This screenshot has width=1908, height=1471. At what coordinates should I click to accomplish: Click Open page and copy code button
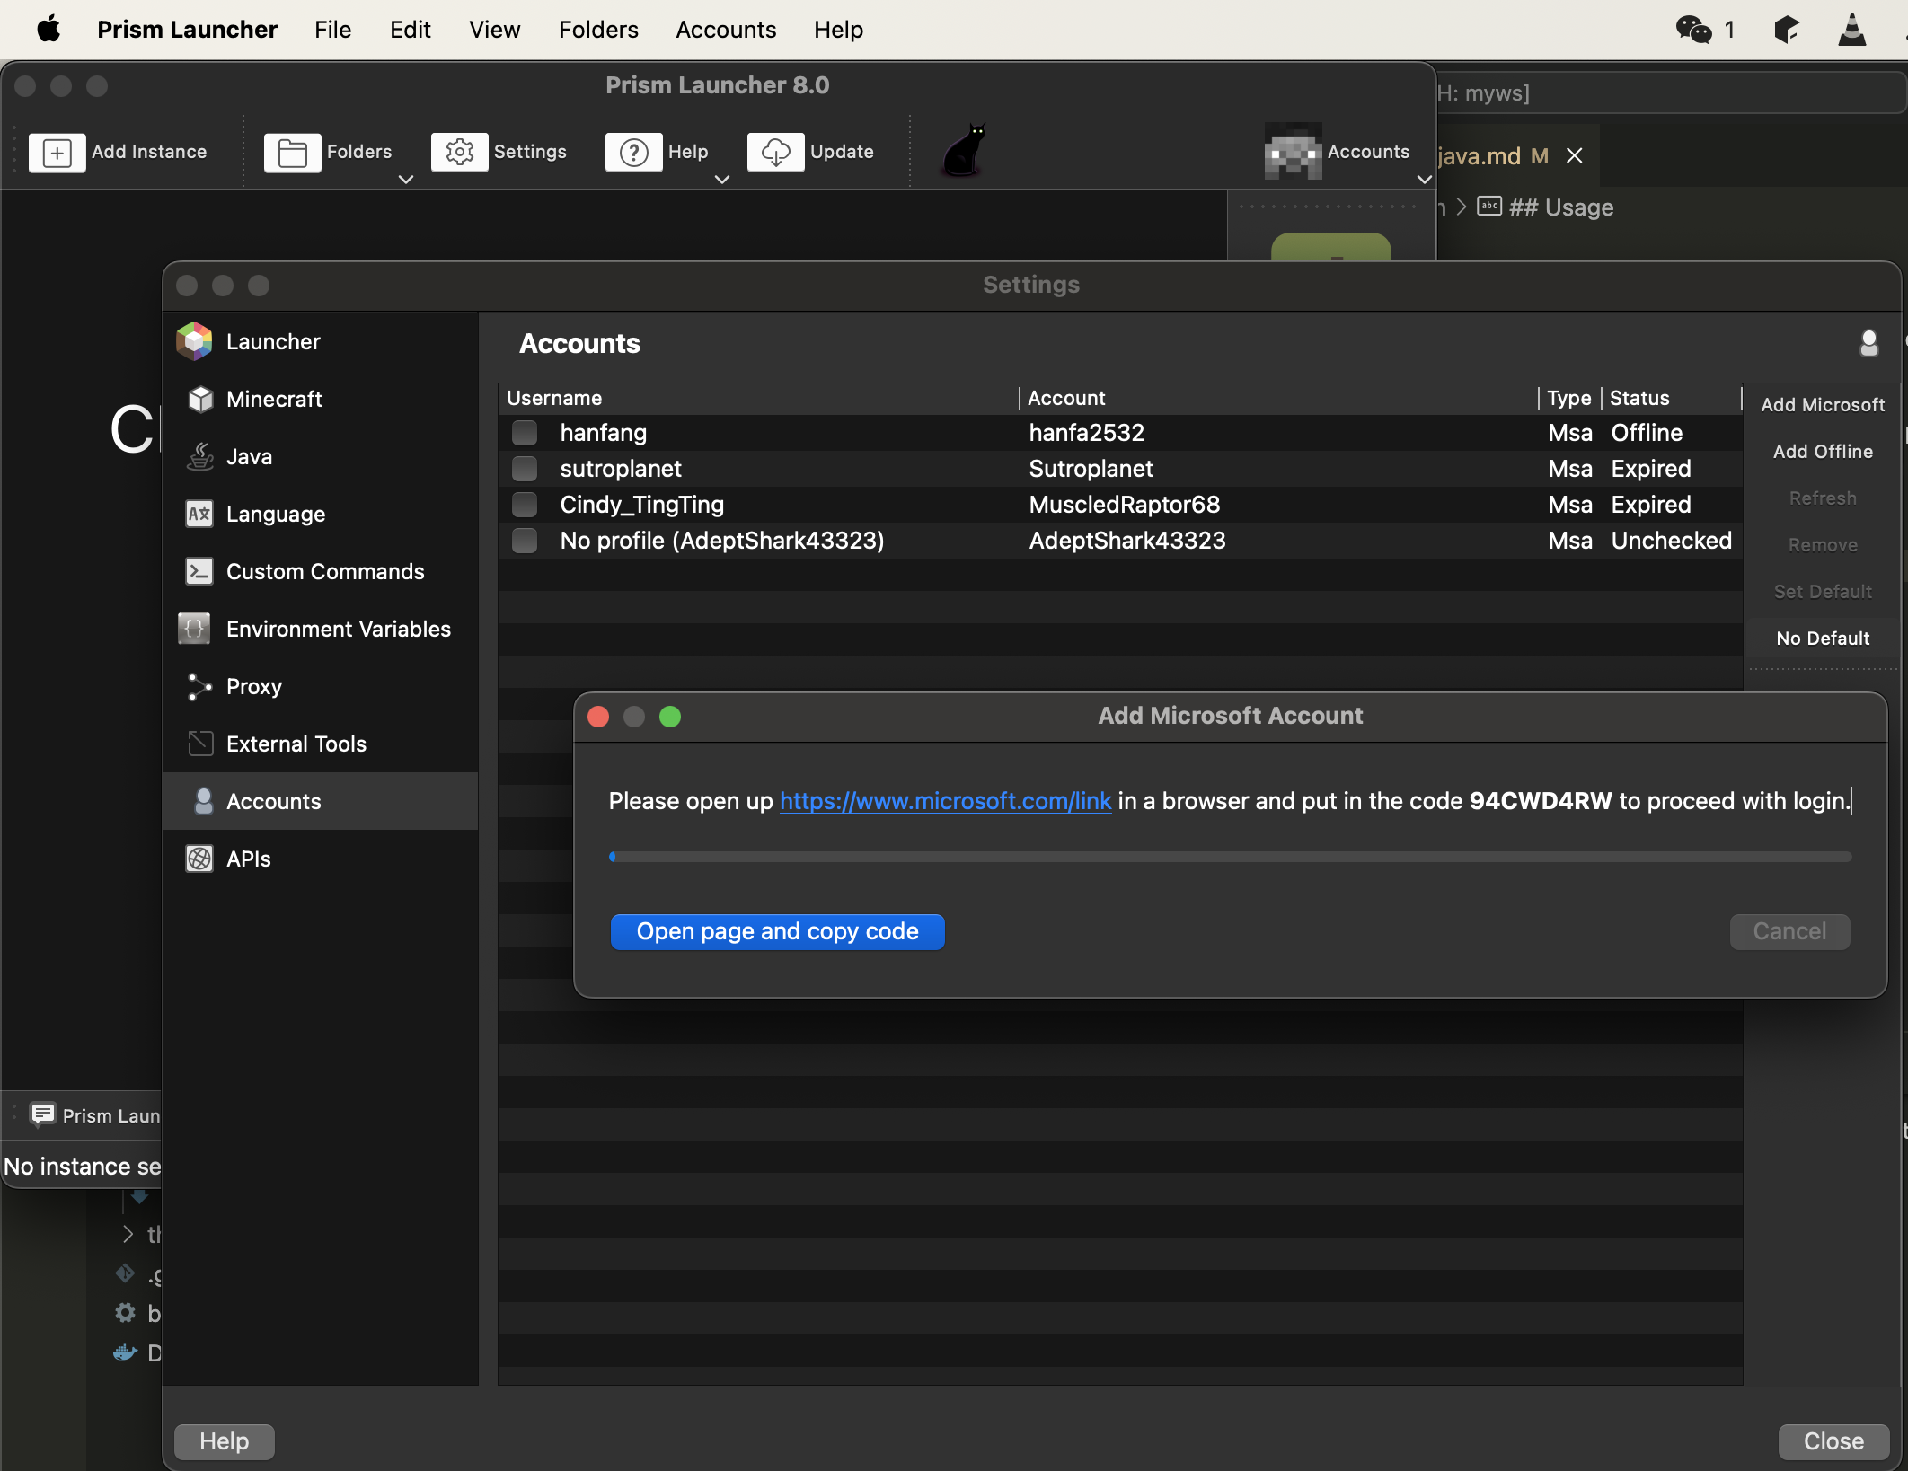click(x=777, y=931)
